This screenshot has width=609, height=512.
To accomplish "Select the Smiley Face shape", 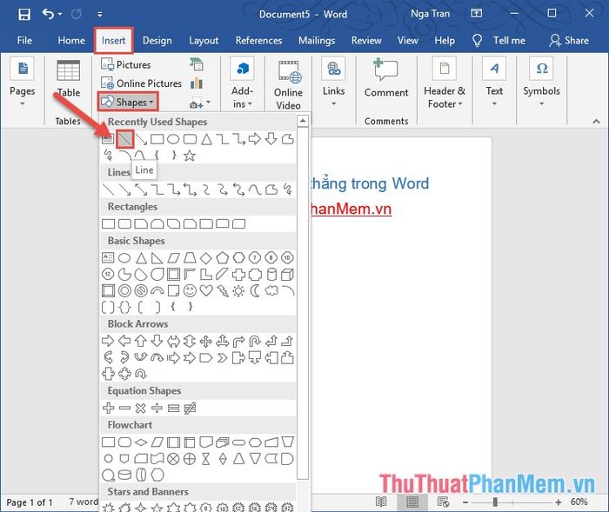I will (190, 290).
